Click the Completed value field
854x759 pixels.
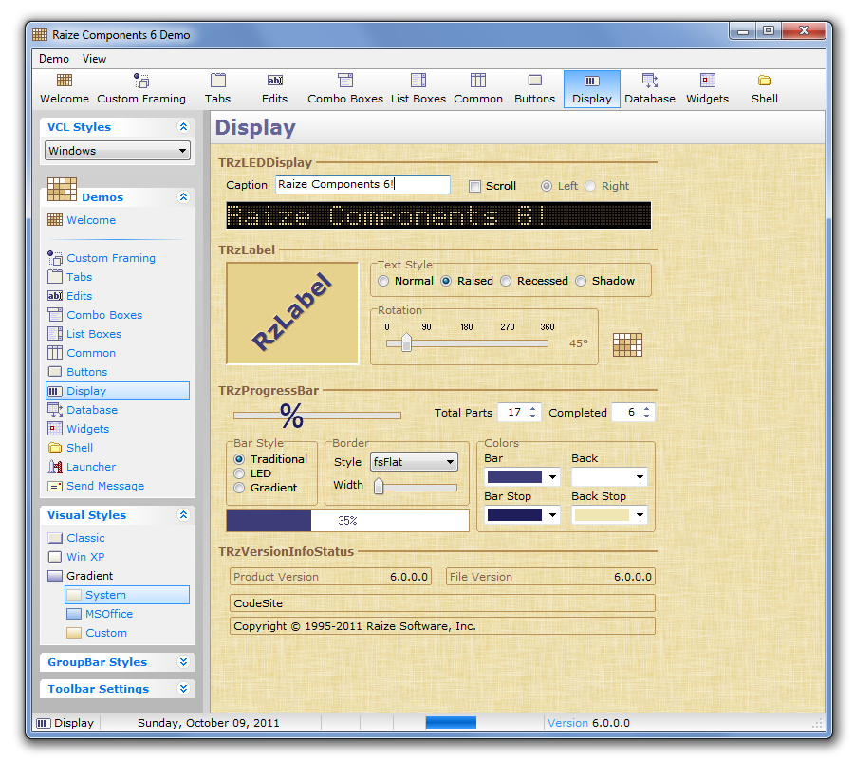click(626, 412)
